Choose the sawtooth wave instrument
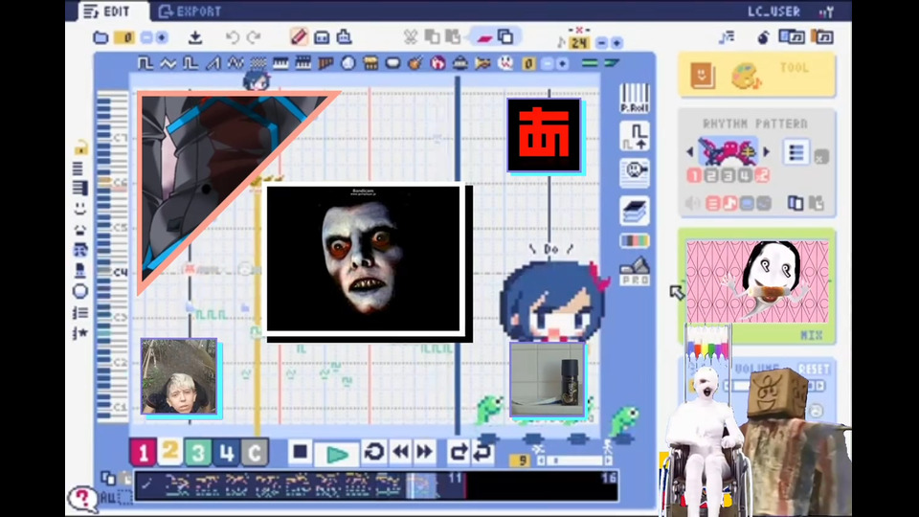This screenshot has width=919, height=517. [213, 63]
